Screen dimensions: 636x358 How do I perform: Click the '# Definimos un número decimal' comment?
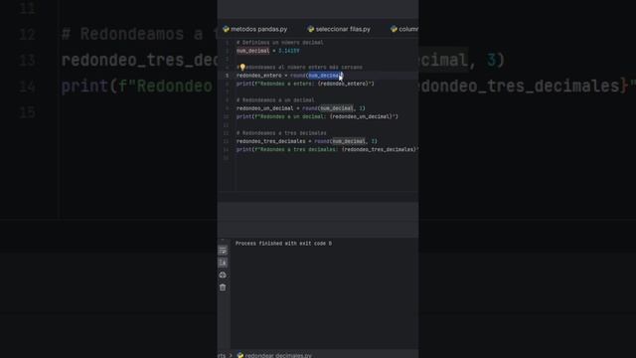pos(280,43)
